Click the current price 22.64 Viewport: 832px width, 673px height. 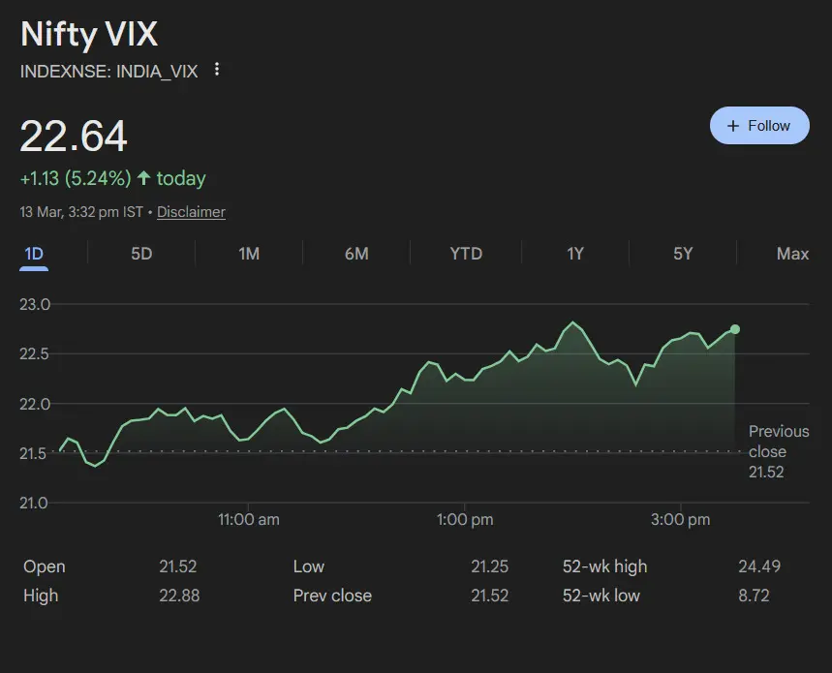pyautogui.click(x=74, y=137)
